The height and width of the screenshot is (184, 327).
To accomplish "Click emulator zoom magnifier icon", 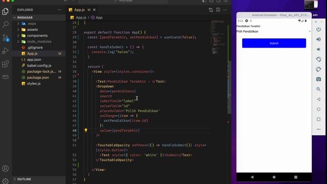I will [x=318, y=89].
